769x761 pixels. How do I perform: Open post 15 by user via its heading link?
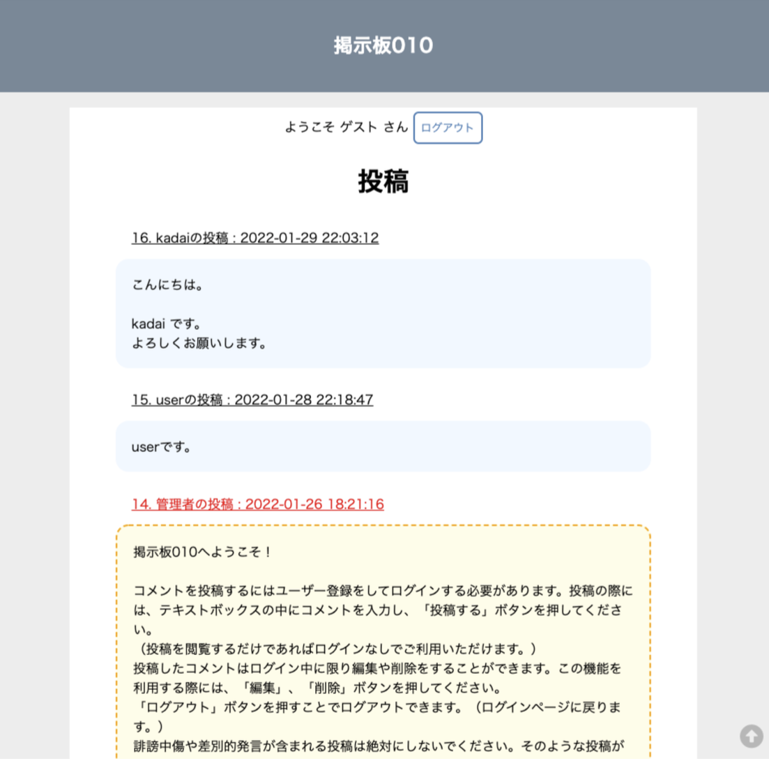pyautogui.click(x=250, y=399)
